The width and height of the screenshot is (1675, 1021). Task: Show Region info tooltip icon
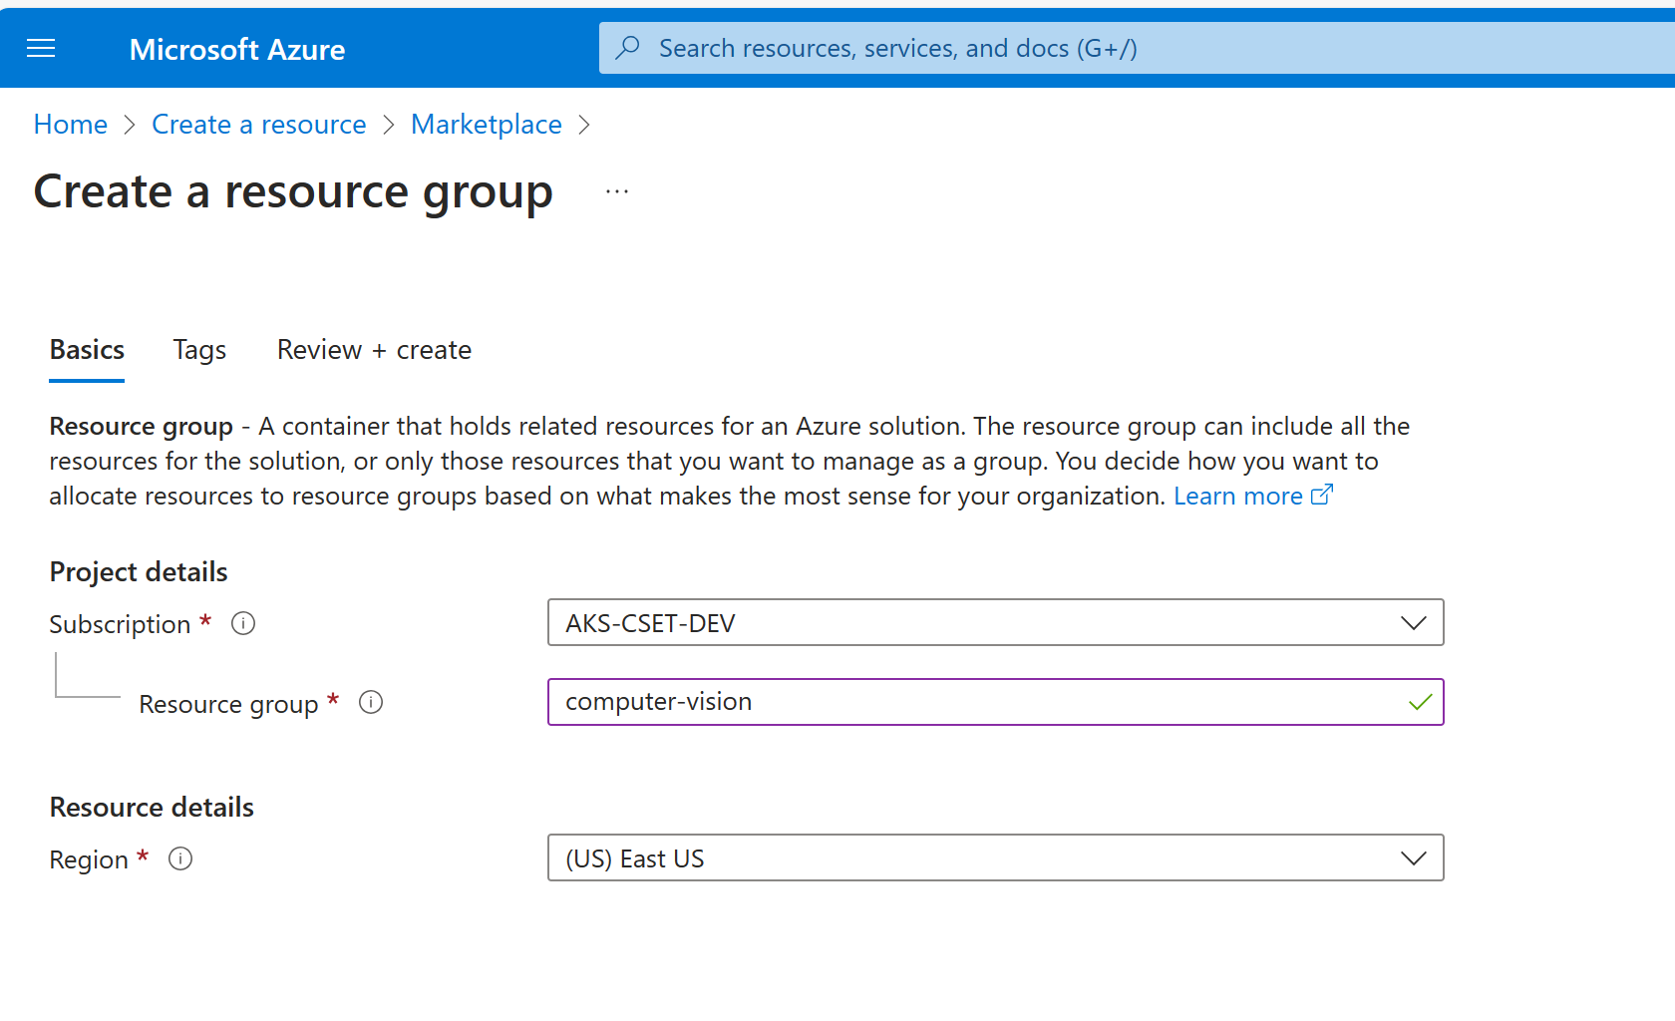(180, 858)
